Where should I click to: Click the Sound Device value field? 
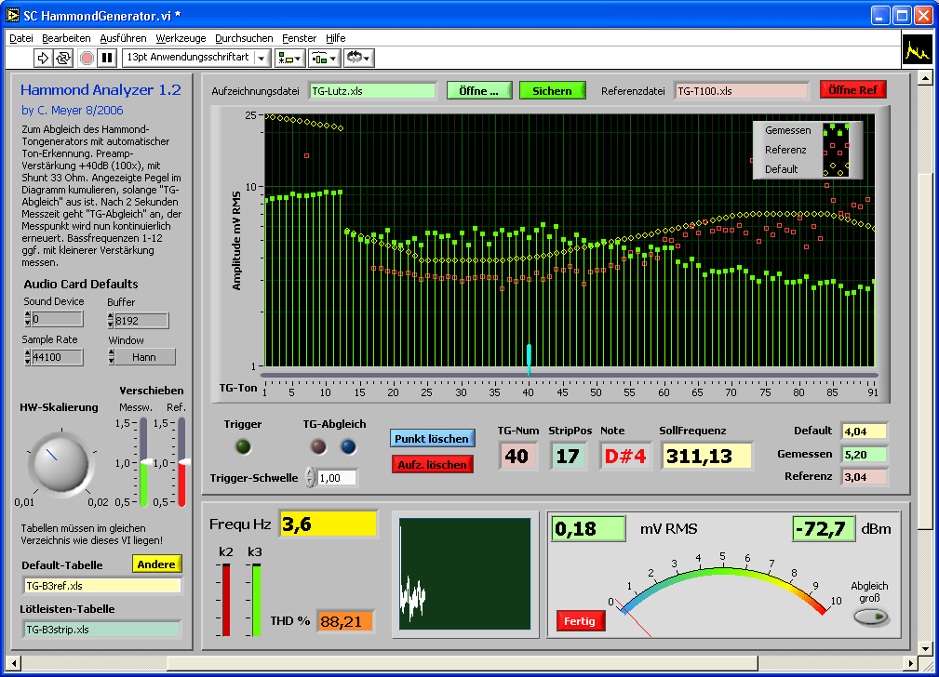click(x=57, y=319)
